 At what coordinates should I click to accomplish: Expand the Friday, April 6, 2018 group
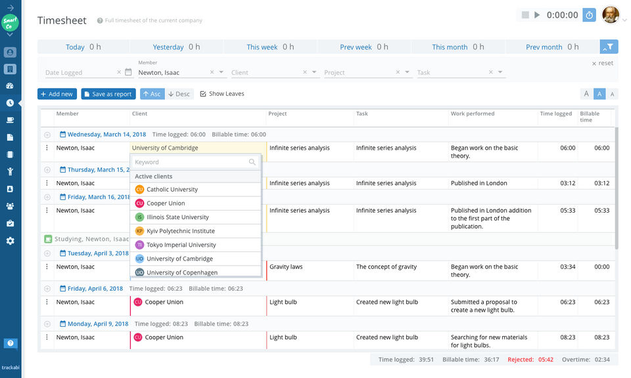coord(47,289)
